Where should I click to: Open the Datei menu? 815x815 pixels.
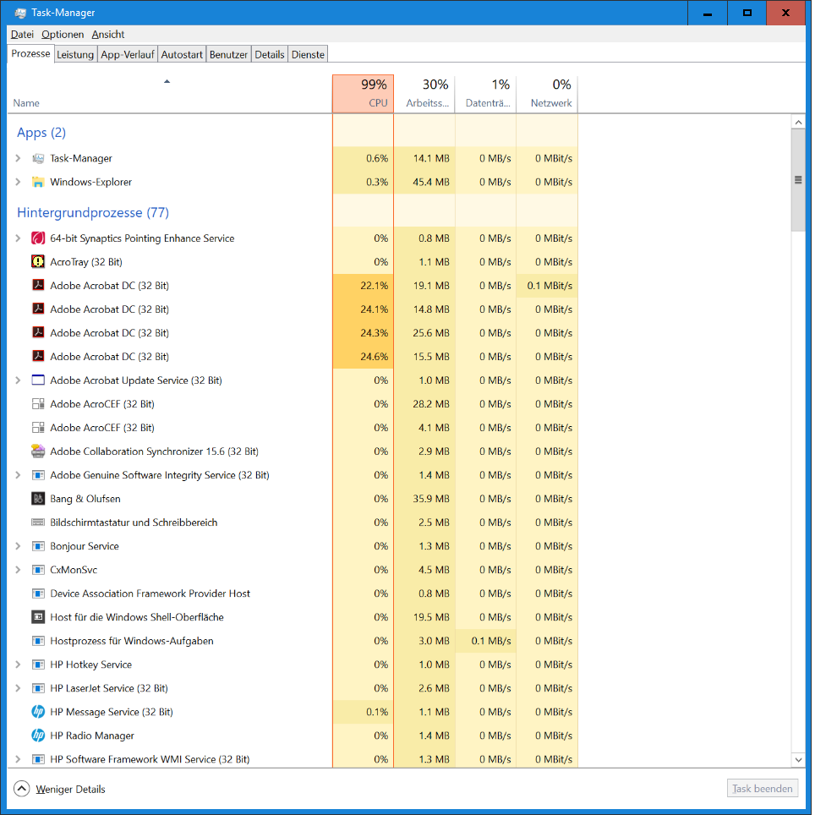[22, 35]
